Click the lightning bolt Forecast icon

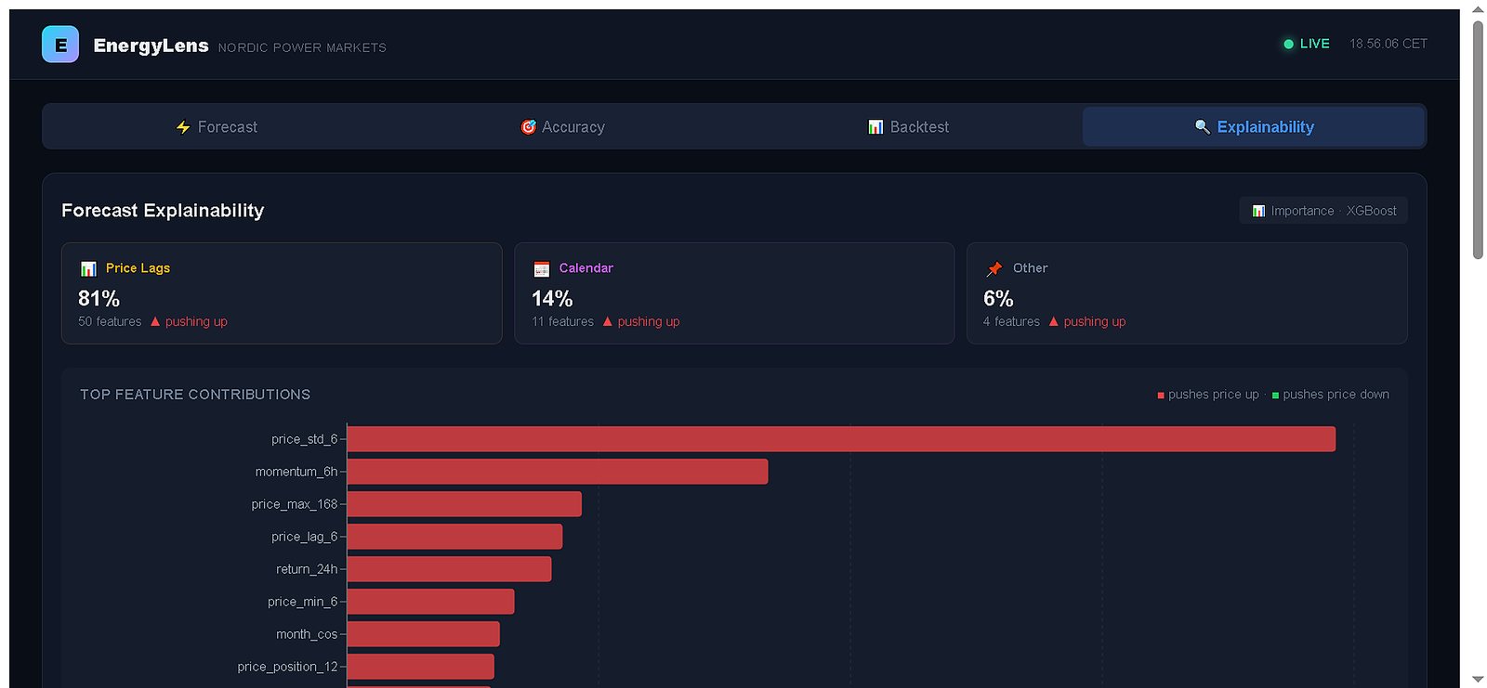(183, 127)
